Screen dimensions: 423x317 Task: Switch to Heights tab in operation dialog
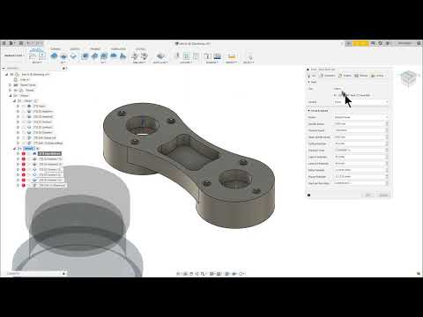(x=345, y=76)
